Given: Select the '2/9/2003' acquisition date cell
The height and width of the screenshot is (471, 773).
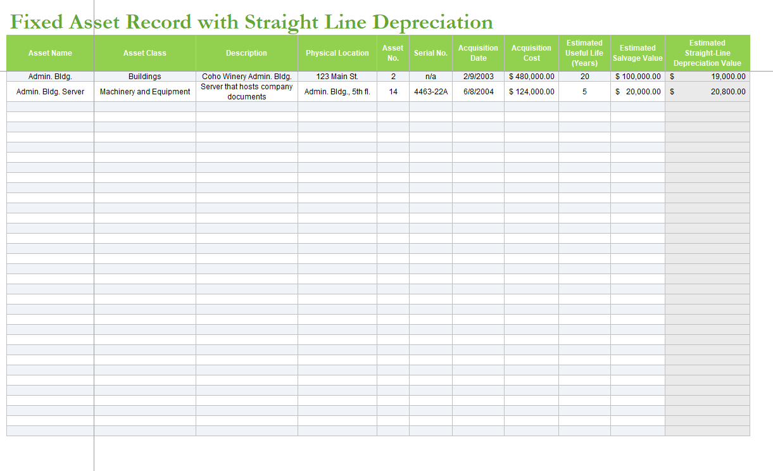Looking at the screenshot, I should click(479, 77).
